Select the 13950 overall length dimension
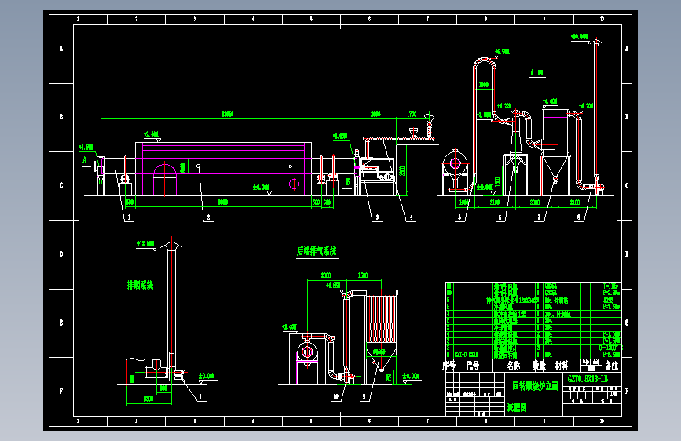The width and height of the screenshot is (681, 441). 228,114
